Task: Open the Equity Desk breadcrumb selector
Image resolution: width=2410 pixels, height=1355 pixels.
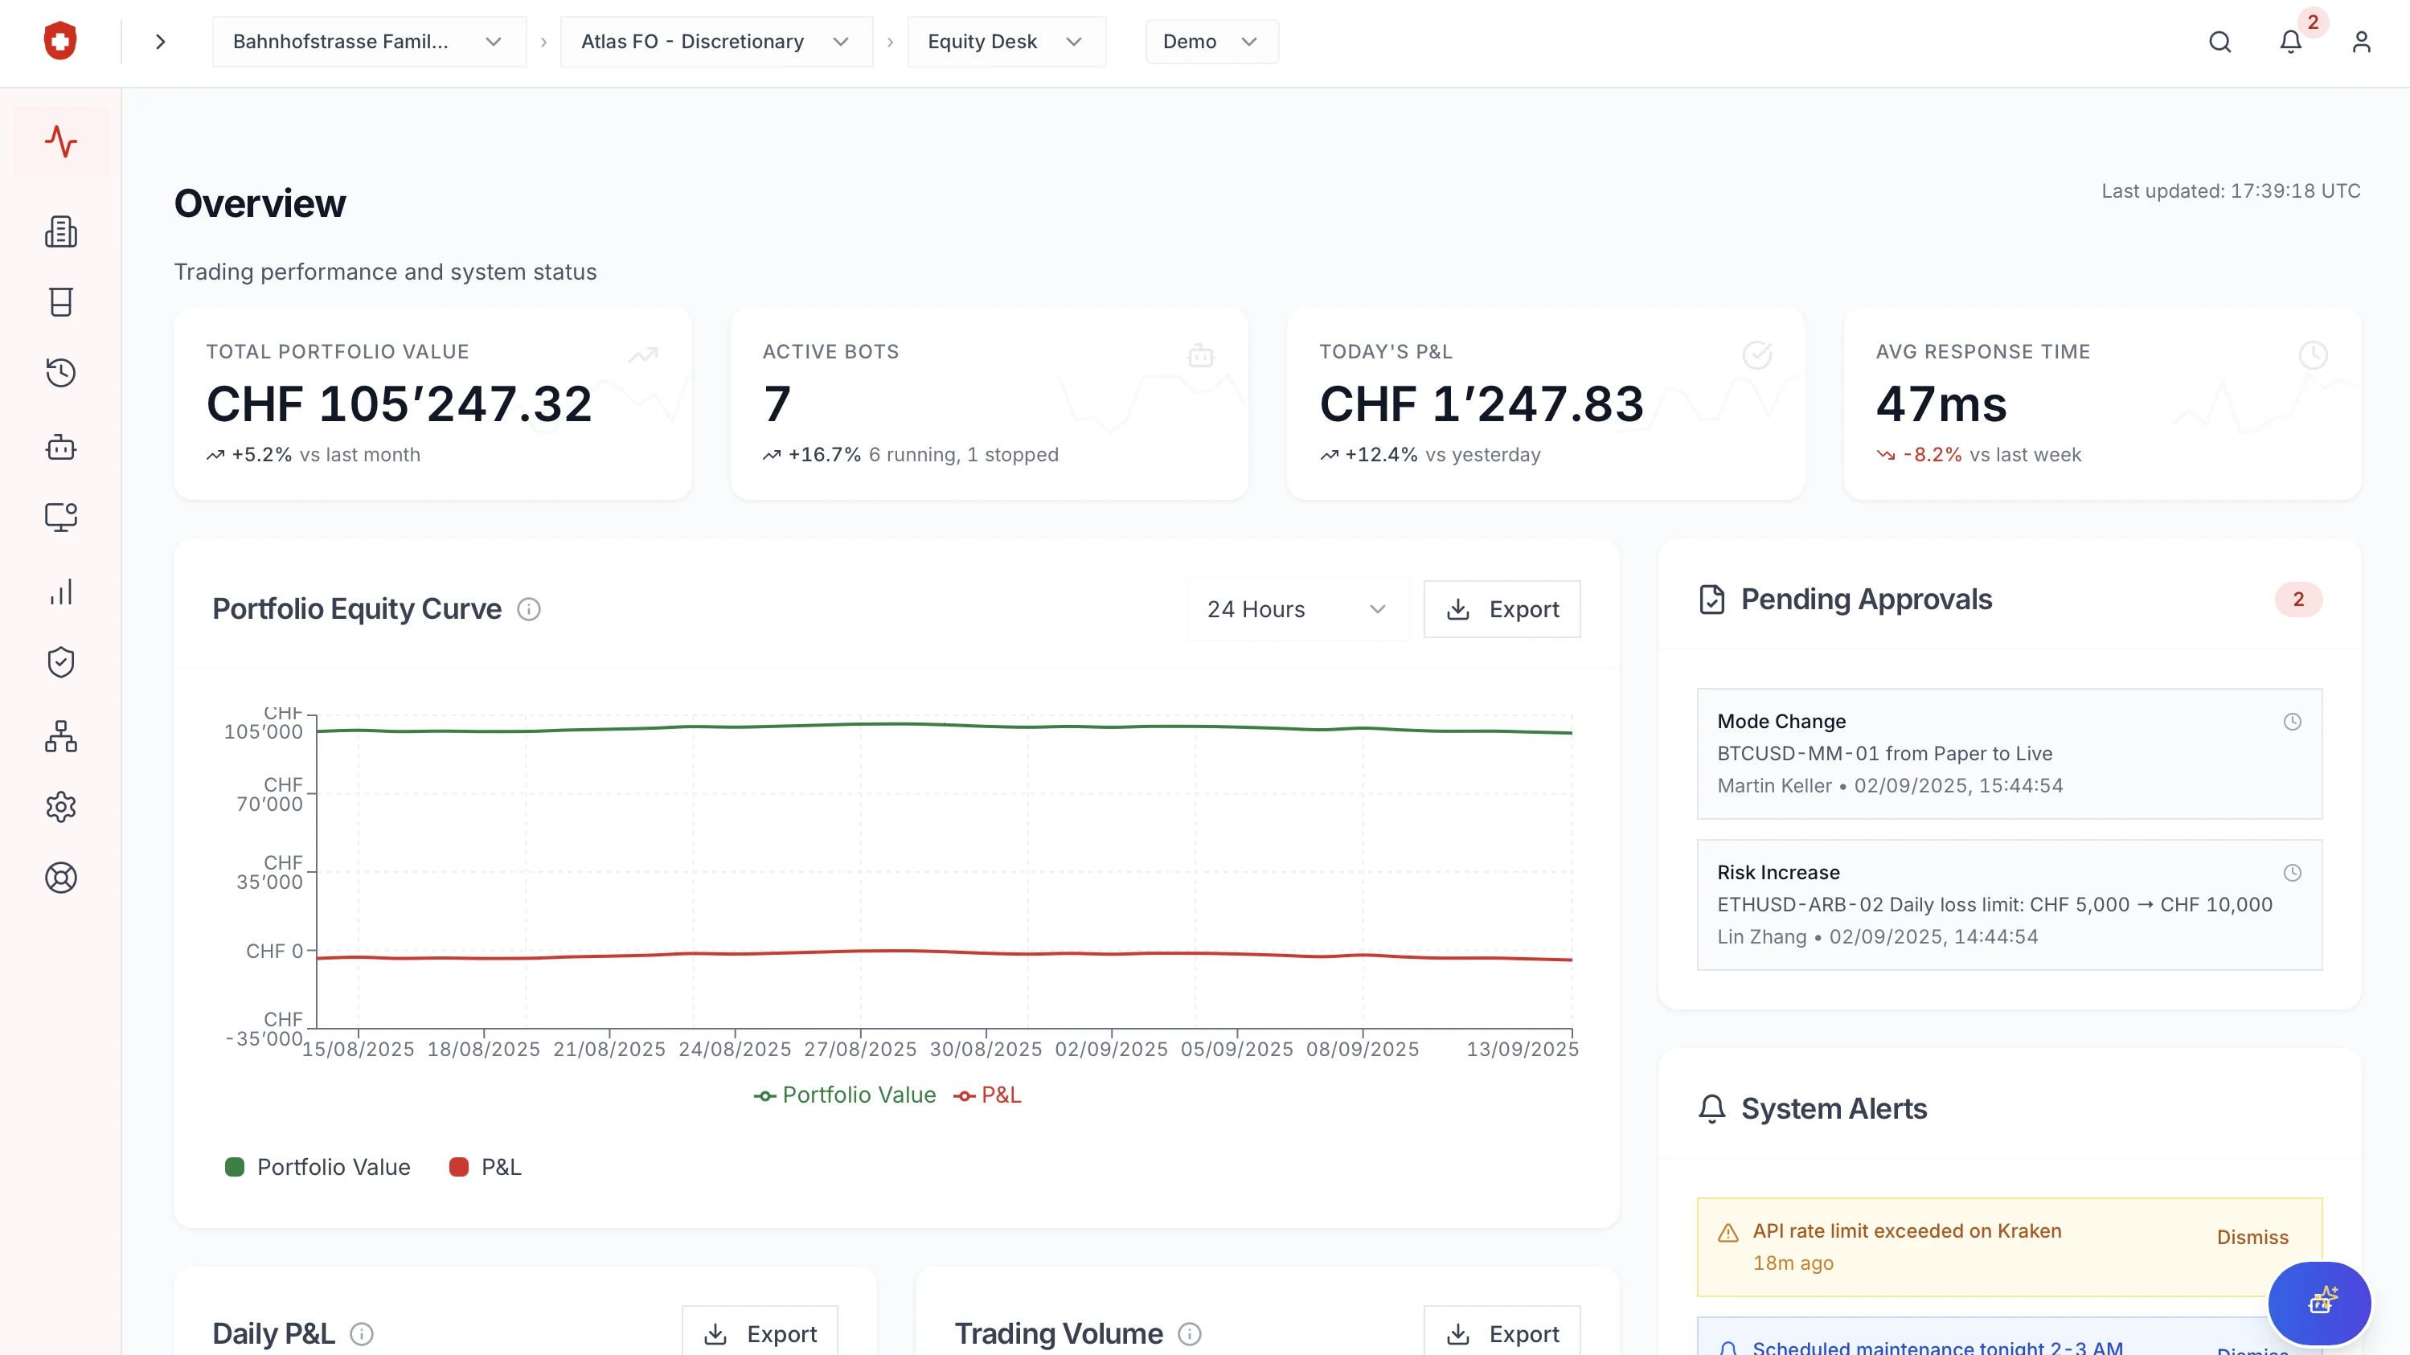Action: point(1006,41)
